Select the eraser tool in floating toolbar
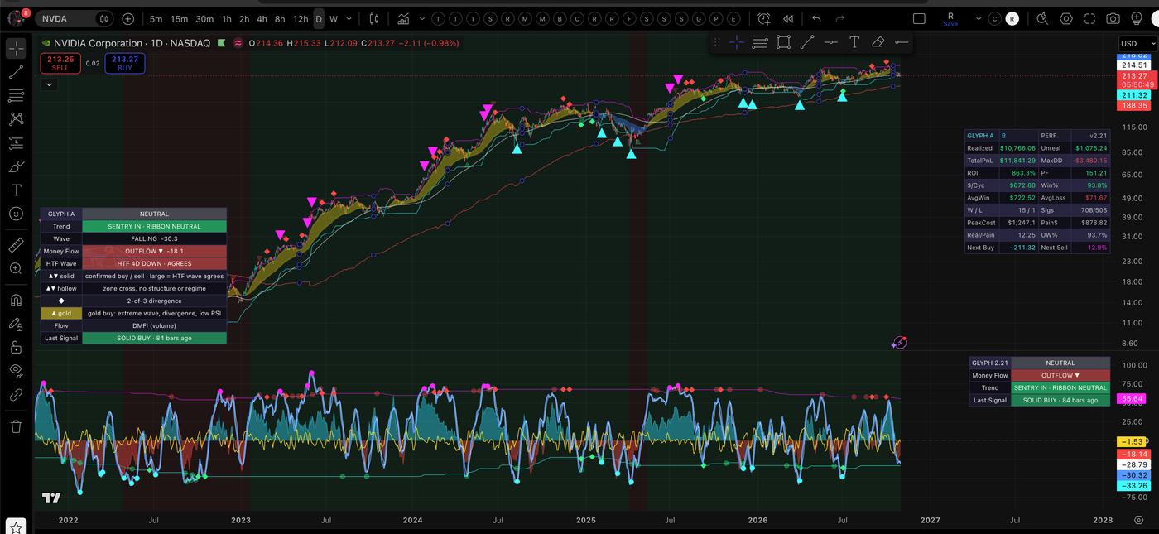Viewport: 1159px width, 534px height. (x=878, y=41)
